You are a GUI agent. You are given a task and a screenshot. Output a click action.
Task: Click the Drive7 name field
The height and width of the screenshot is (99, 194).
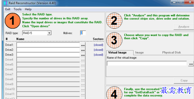[x=48, y=74]
